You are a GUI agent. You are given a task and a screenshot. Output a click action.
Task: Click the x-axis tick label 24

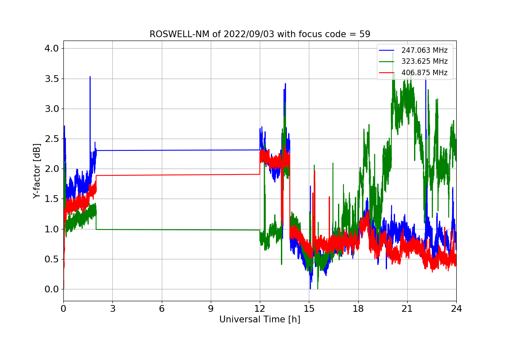456,308
